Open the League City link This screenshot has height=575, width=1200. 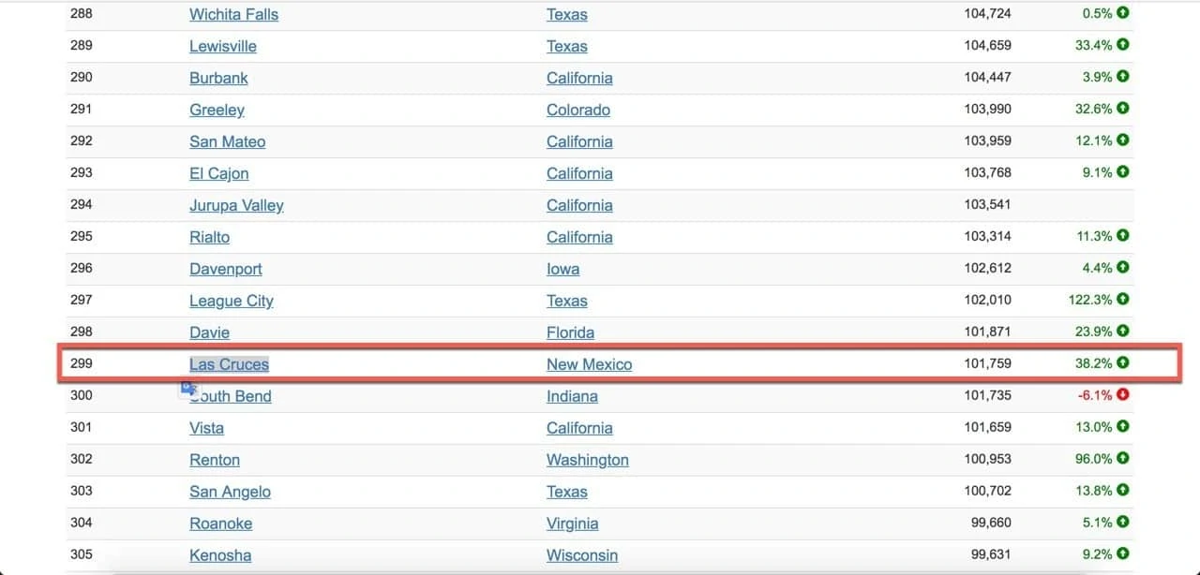(231, 301)
